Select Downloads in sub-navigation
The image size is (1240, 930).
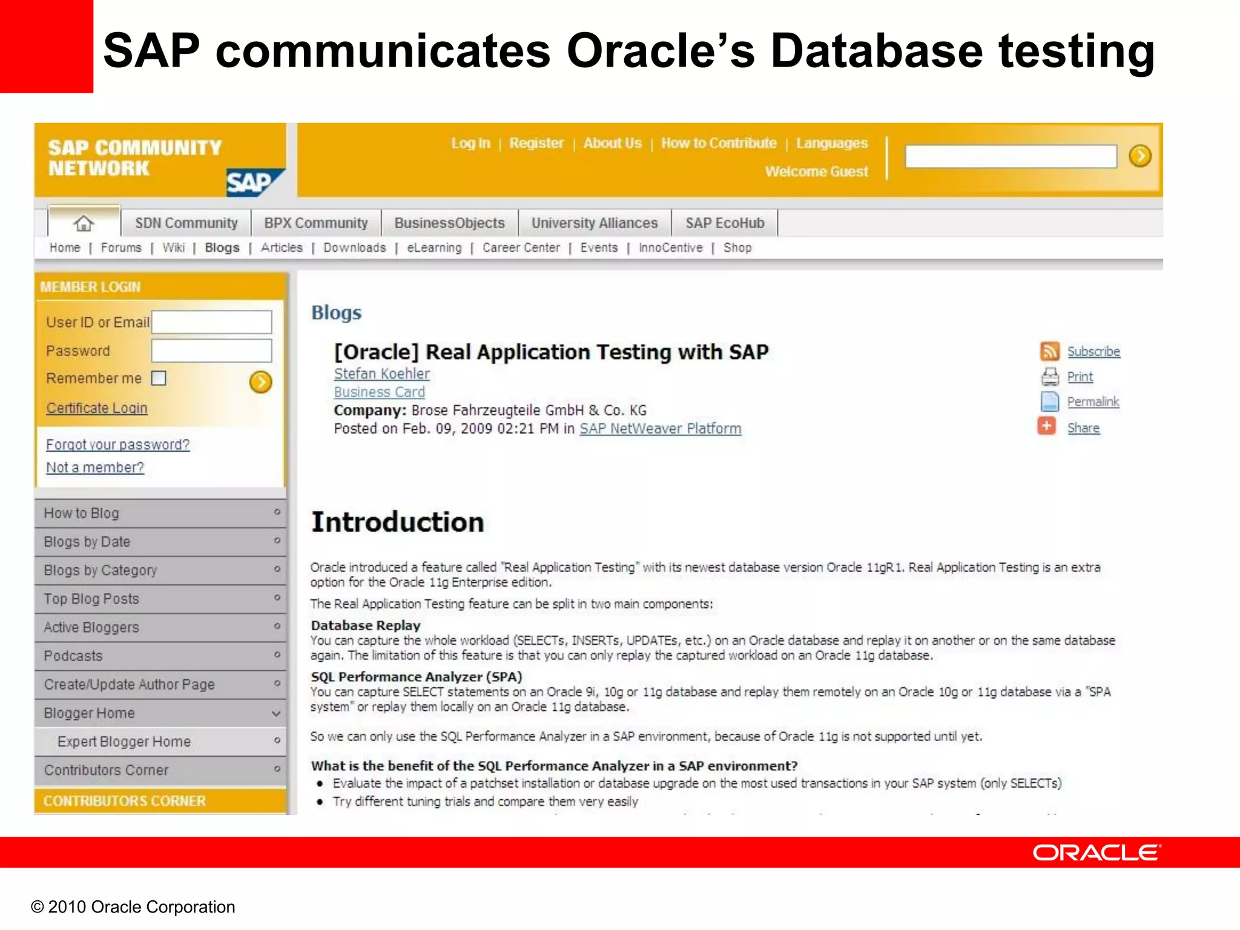[x=355, y=248]
